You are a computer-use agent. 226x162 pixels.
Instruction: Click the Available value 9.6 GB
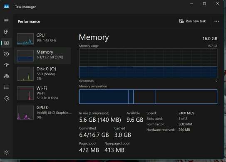tap(135, 120)
